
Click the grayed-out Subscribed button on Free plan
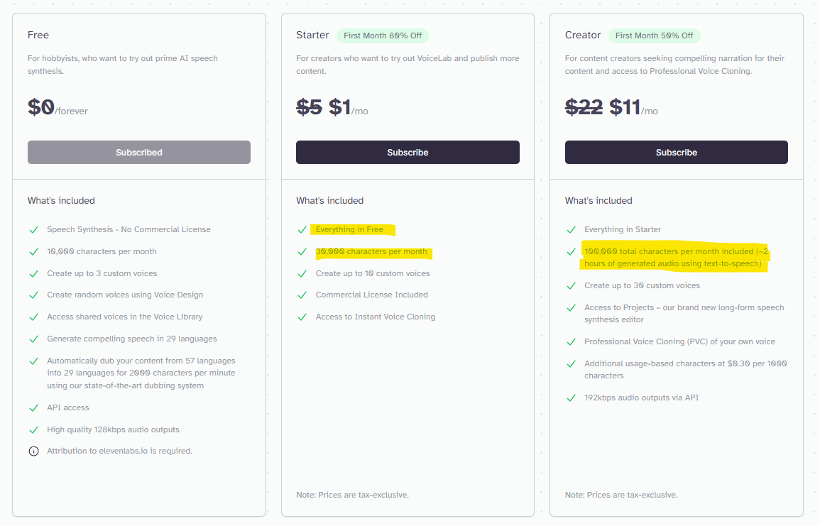coord(139,153)
